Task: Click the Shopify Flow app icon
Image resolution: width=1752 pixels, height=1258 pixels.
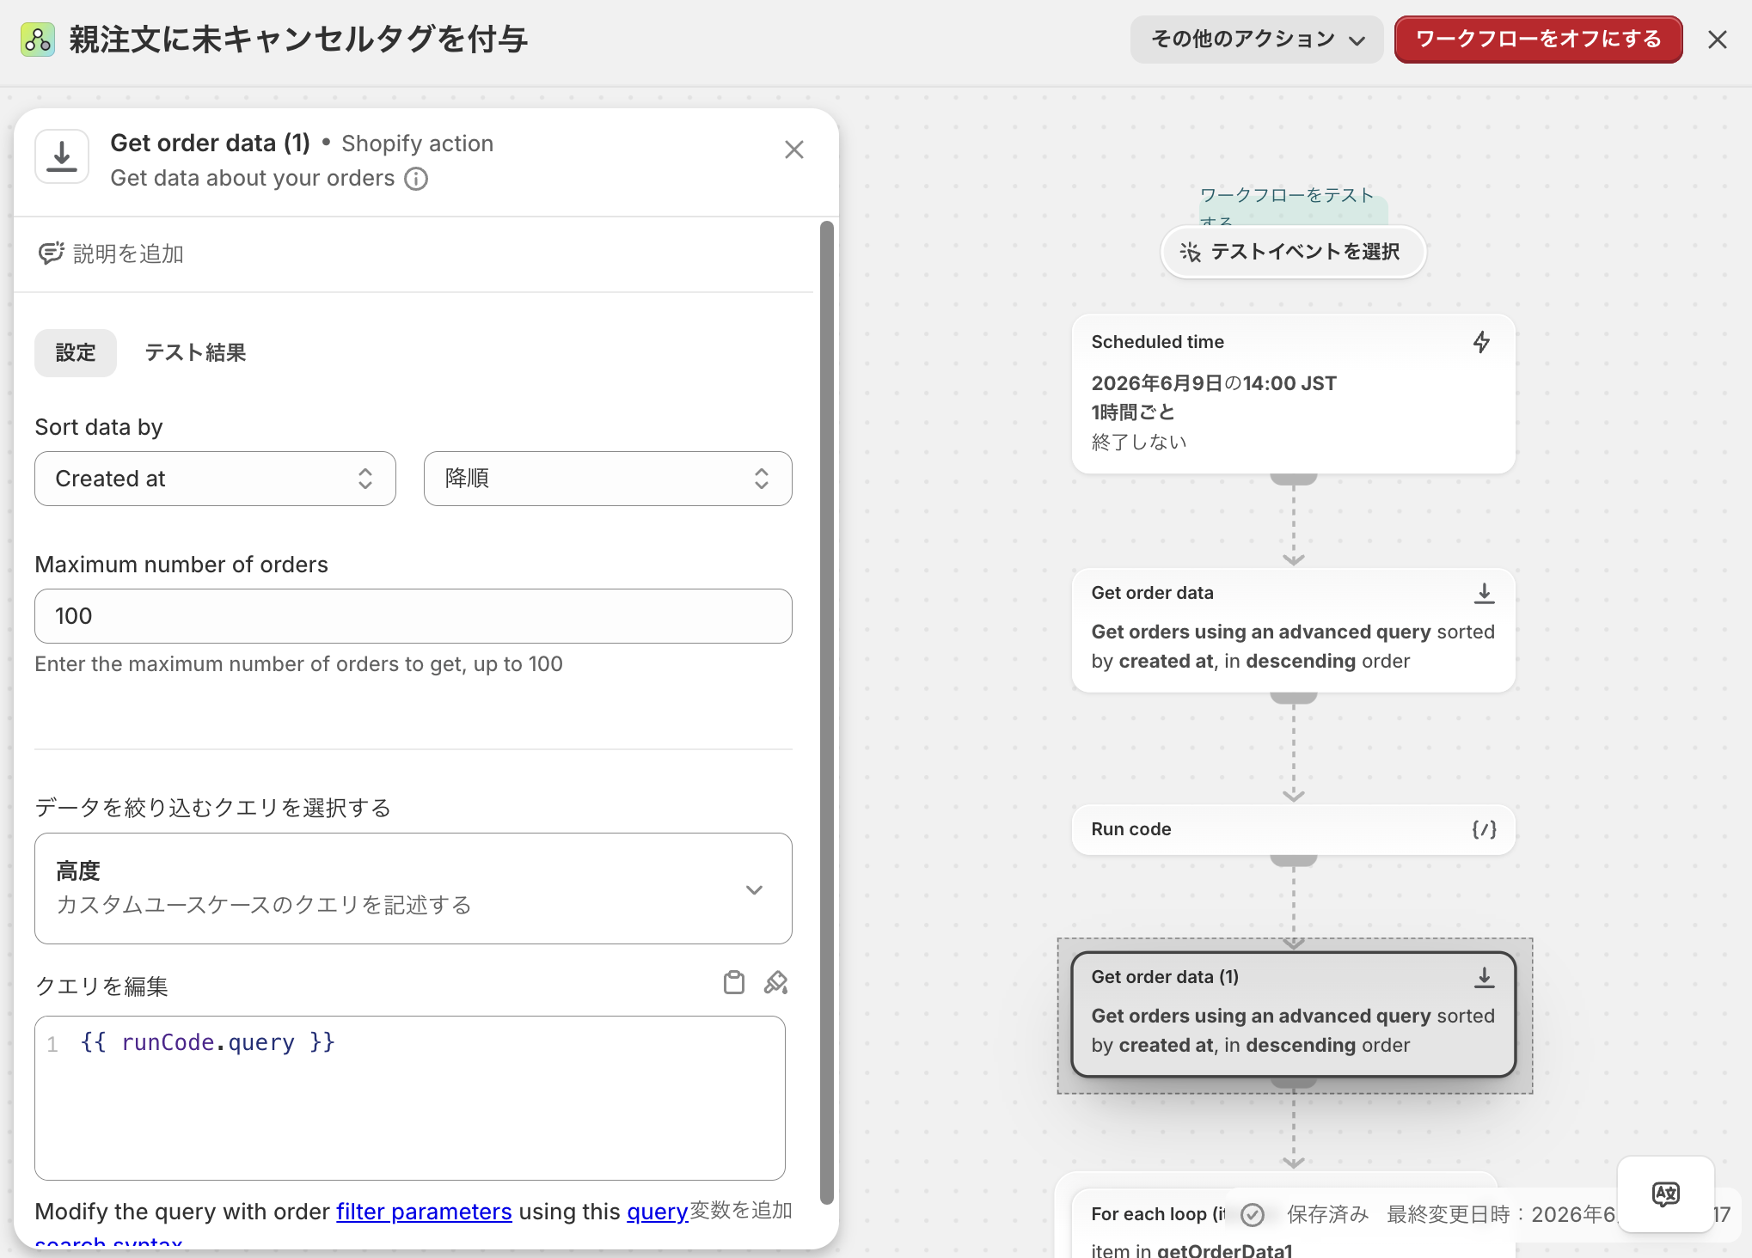Action: (x=38, y=40)
